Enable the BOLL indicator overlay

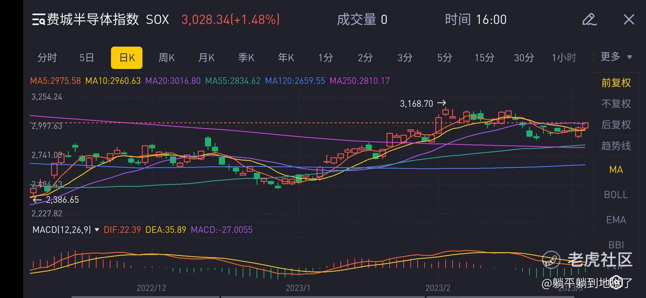[x=616, y=195]
